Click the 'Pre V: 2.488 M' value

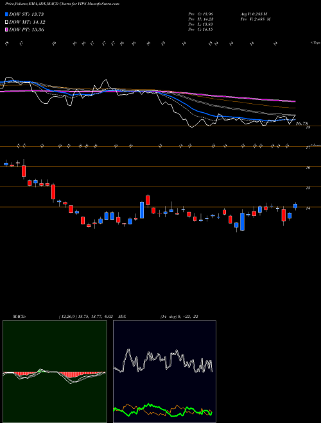[x=255, y=19]
